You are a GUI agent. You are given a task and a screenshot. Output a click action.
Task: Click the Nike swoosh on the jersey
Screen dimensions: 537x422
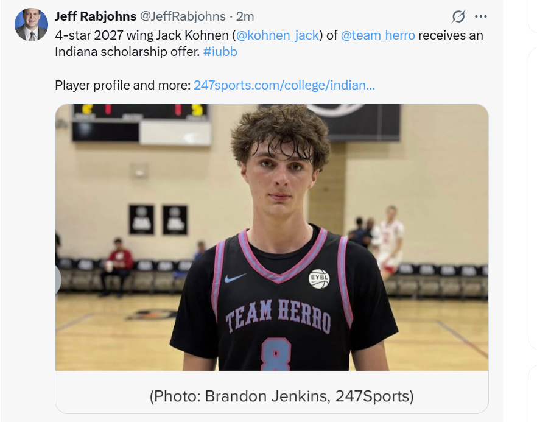click(x=235, y=278)
